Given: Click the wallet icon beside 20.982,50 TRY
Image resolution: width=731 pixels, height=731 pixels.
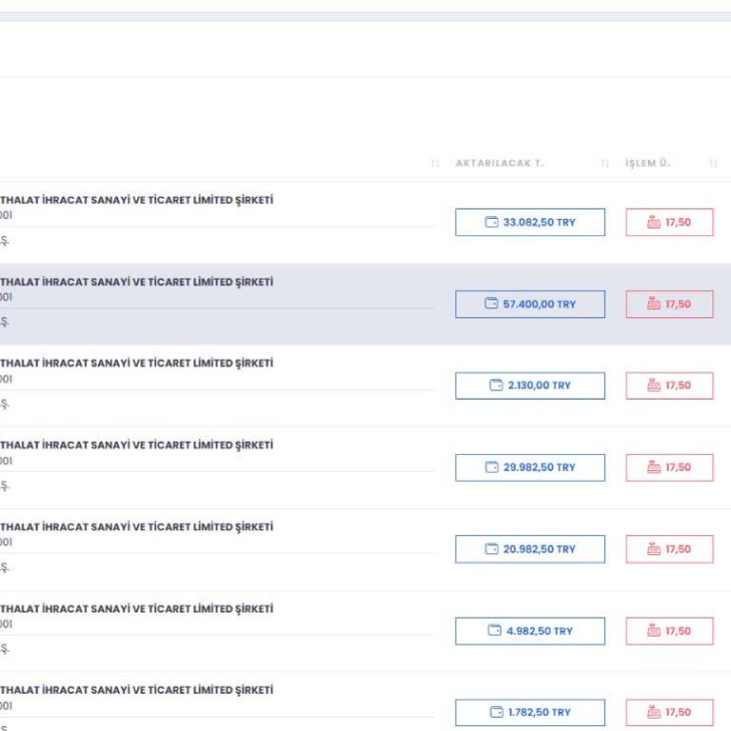Looking at the screenshot, I should pos(492,549).
